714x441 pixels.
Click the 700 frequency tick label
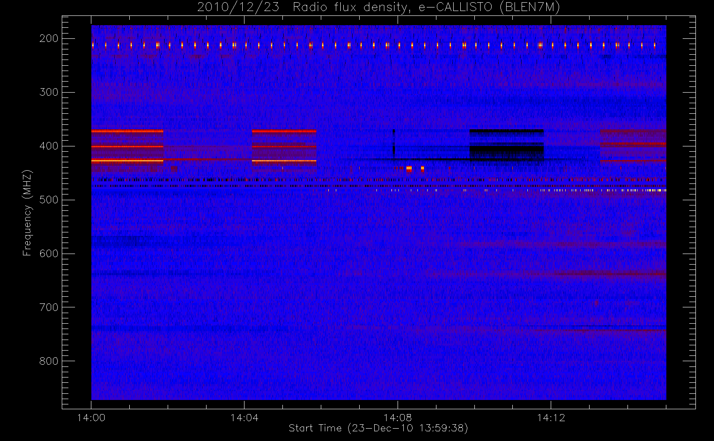tap(49, 307)
